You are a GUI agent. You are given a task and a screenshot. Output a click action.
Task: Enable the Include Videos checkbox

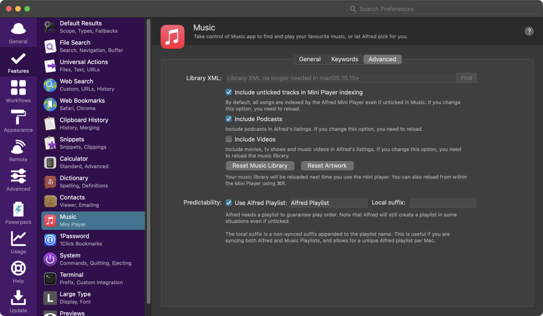(229, 139)
